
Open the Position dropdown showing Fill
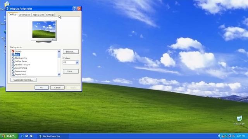[x=71, y=63]
